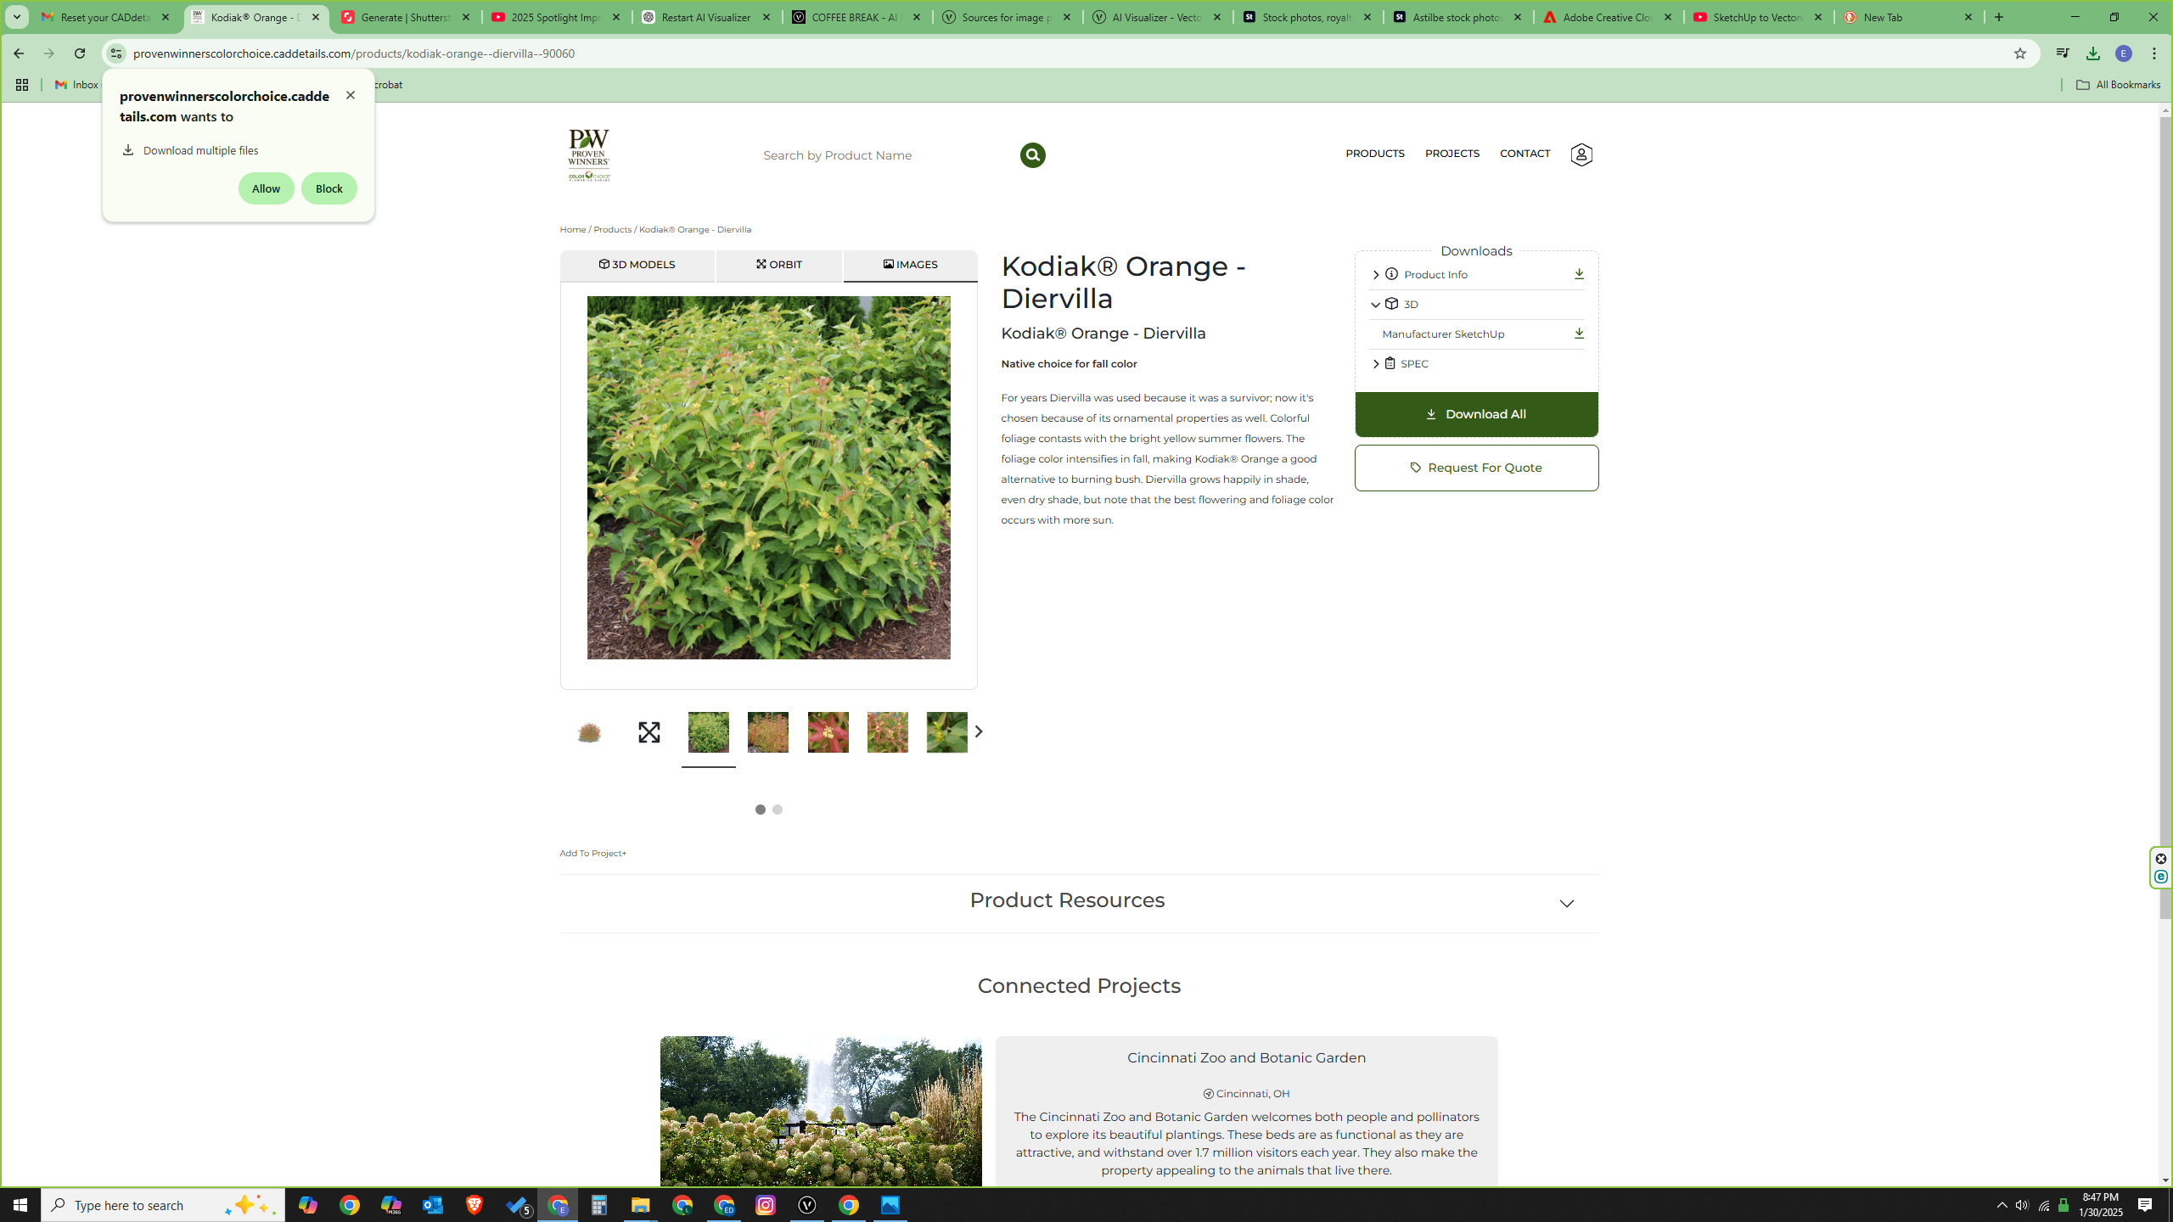Image resolution: width=2173 pixels, height=1222 pixels.
Task: Click the Product Info download icon
Action: click(1578, 274)
